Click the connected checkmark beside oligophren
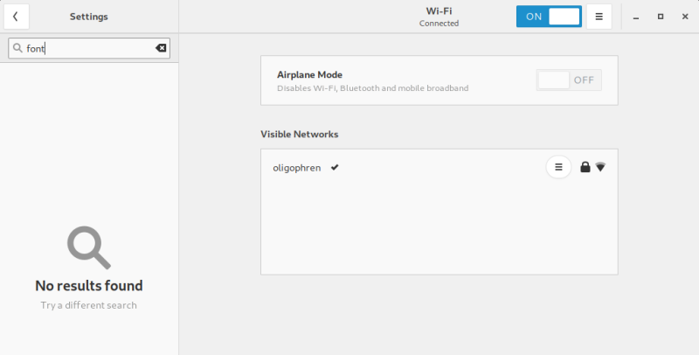699x355 pixels. tap(335, 167)
